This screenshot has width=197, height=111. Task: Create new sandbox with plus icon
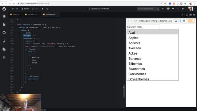click(x=178, y=9)
